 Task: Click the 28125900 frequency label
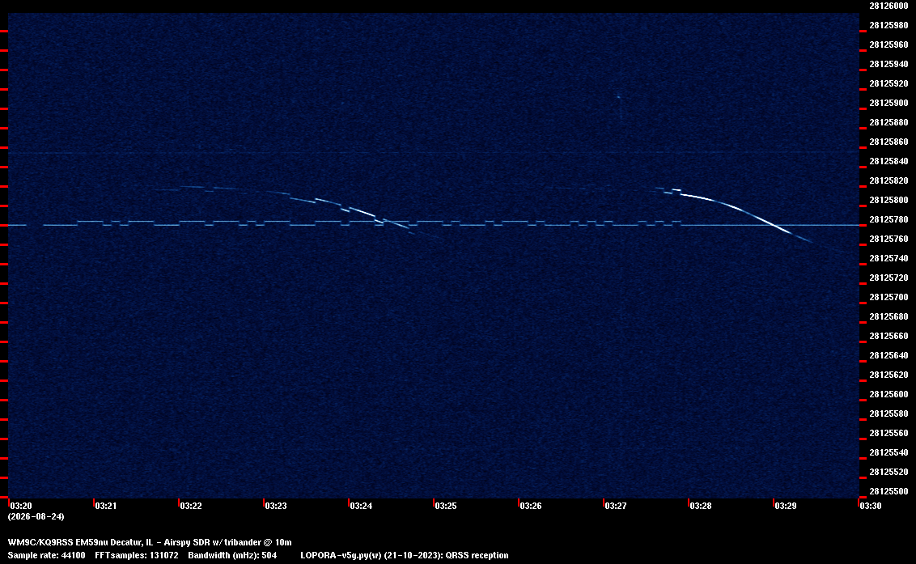[x=888, y=103]
